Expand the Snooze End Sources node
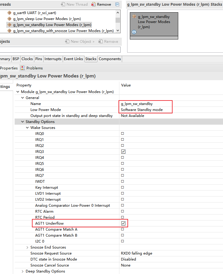Viewport: 223px width, 274px height. click(27, 247)
